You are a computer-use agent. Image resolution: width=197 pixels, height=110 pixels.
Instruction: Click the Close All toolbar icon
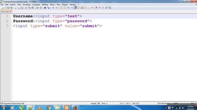tap(18, 8)
